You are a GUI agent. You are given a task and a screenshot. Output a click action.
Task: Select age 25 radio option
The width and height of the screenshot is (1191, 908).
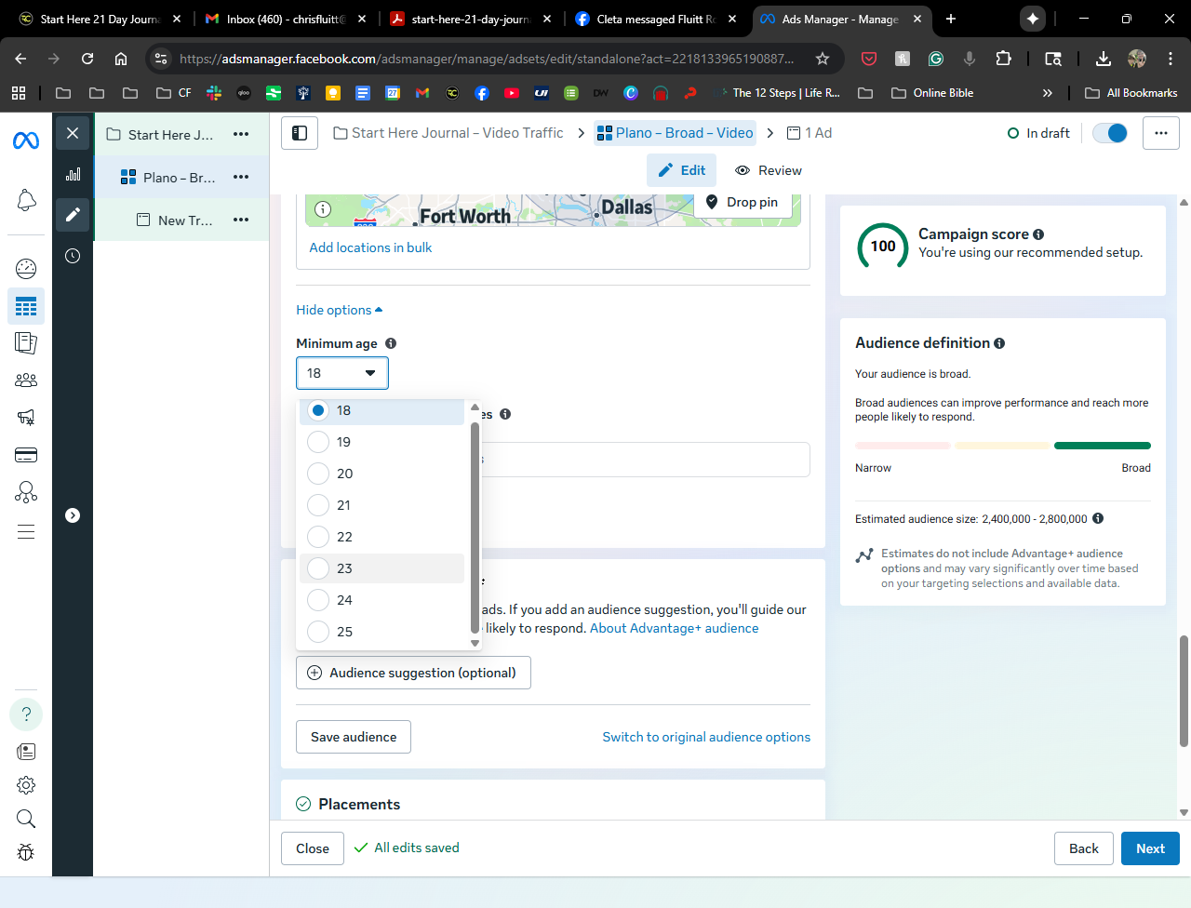[318, 632]
